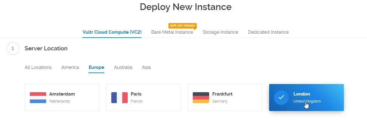This screenshot has height=121, width=367.
Task: Show All Locations filter
Action: 38,67
